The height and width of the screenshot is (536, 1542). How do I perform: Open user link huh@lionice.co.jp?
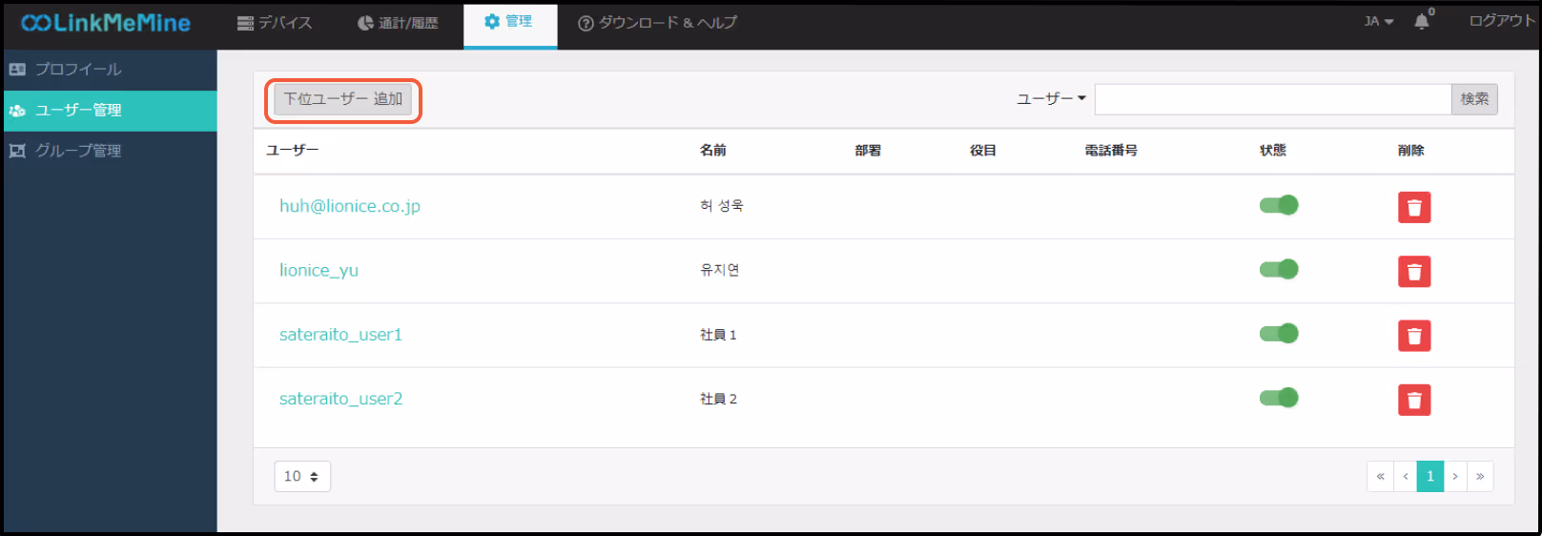pyautogui.click(x=350, y=206)
